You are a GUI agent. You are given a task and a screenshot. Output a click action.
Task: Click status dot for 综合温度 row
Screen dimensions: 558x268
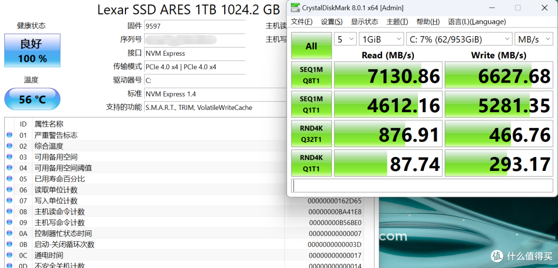[9, 146]
